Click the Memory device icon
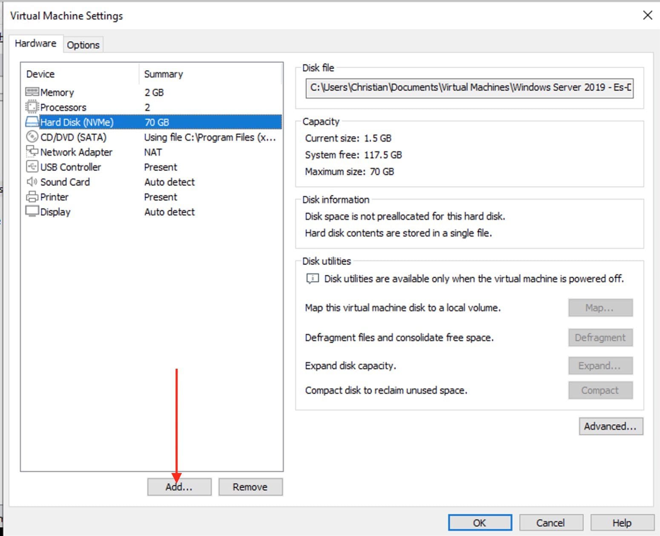This screenshot has width=660, height=536. tap(32, 92)
